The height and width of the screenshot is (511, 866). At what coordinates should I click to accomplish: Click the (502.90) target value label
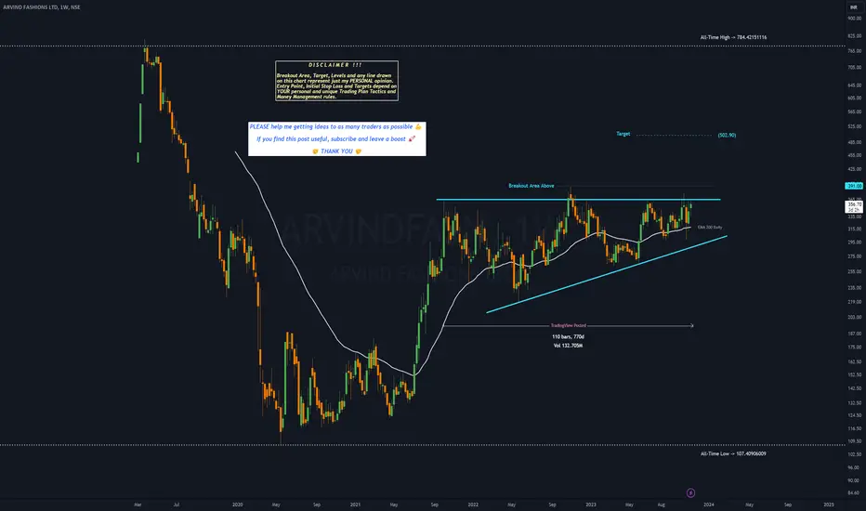tap(727, 135)
